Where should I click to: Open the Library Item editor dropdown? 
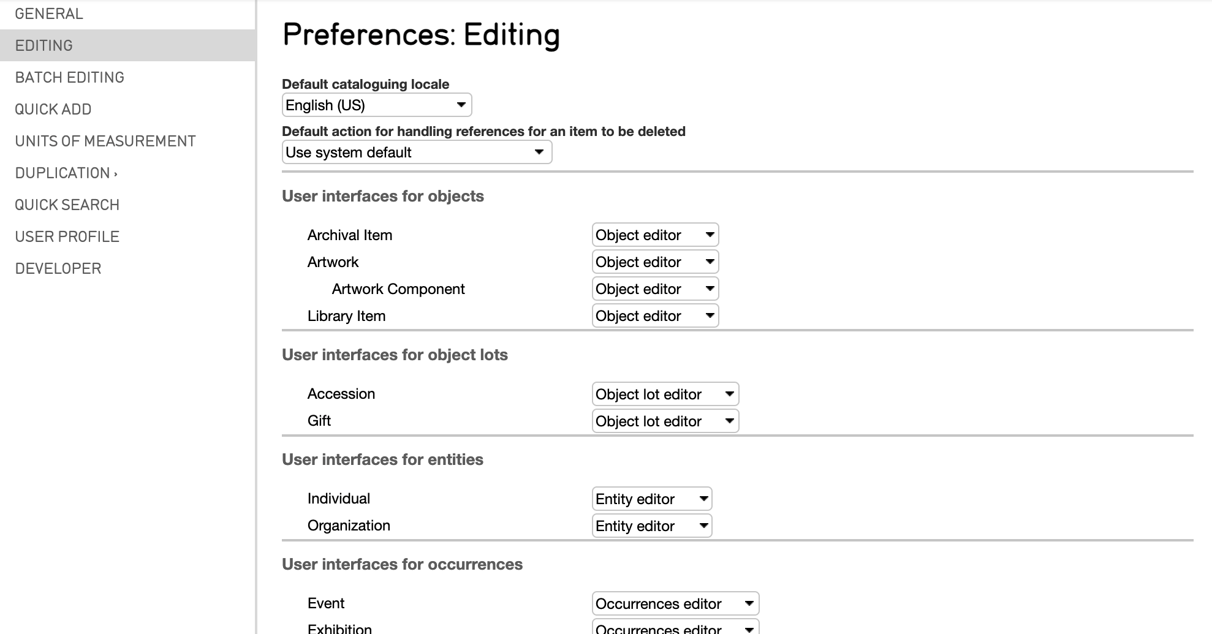(x=655, y=316)
